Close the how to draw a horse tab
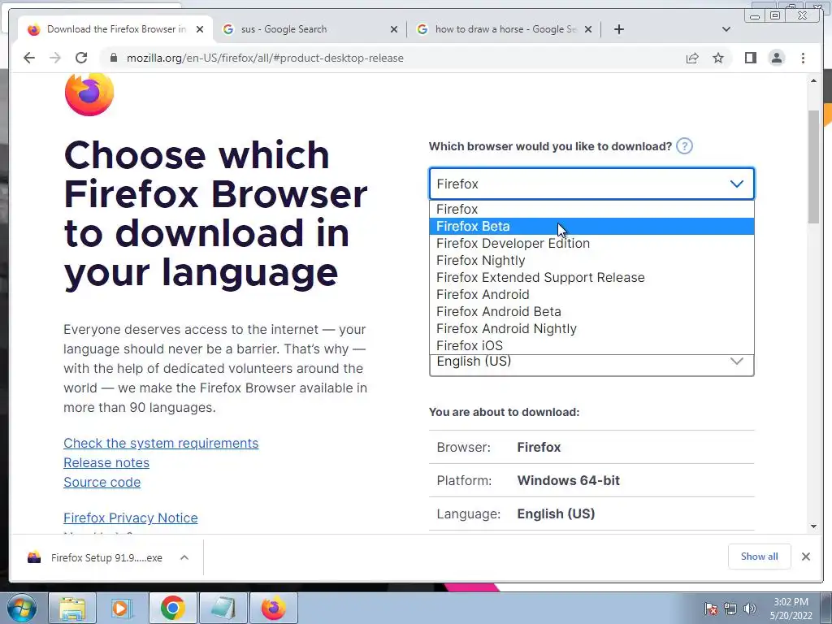The width and height of the screenshot is (832, 624). [588, 29]
